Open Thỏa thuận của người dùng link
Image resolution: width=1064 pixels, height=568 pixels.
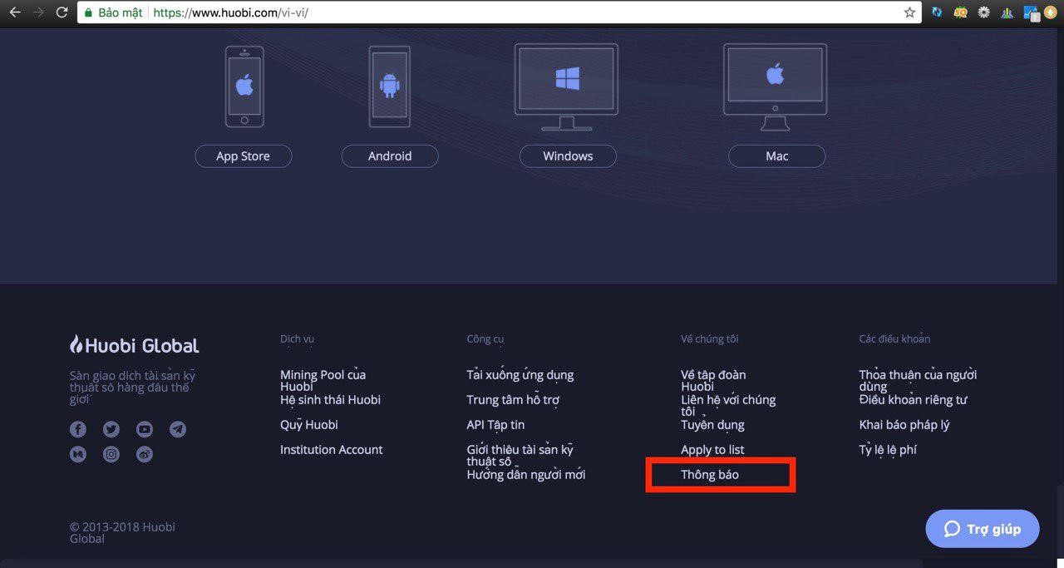918,381
